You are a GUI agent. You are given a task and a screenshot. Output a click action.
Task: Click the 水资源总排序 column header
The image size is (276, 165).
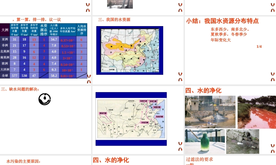point(44,30)
